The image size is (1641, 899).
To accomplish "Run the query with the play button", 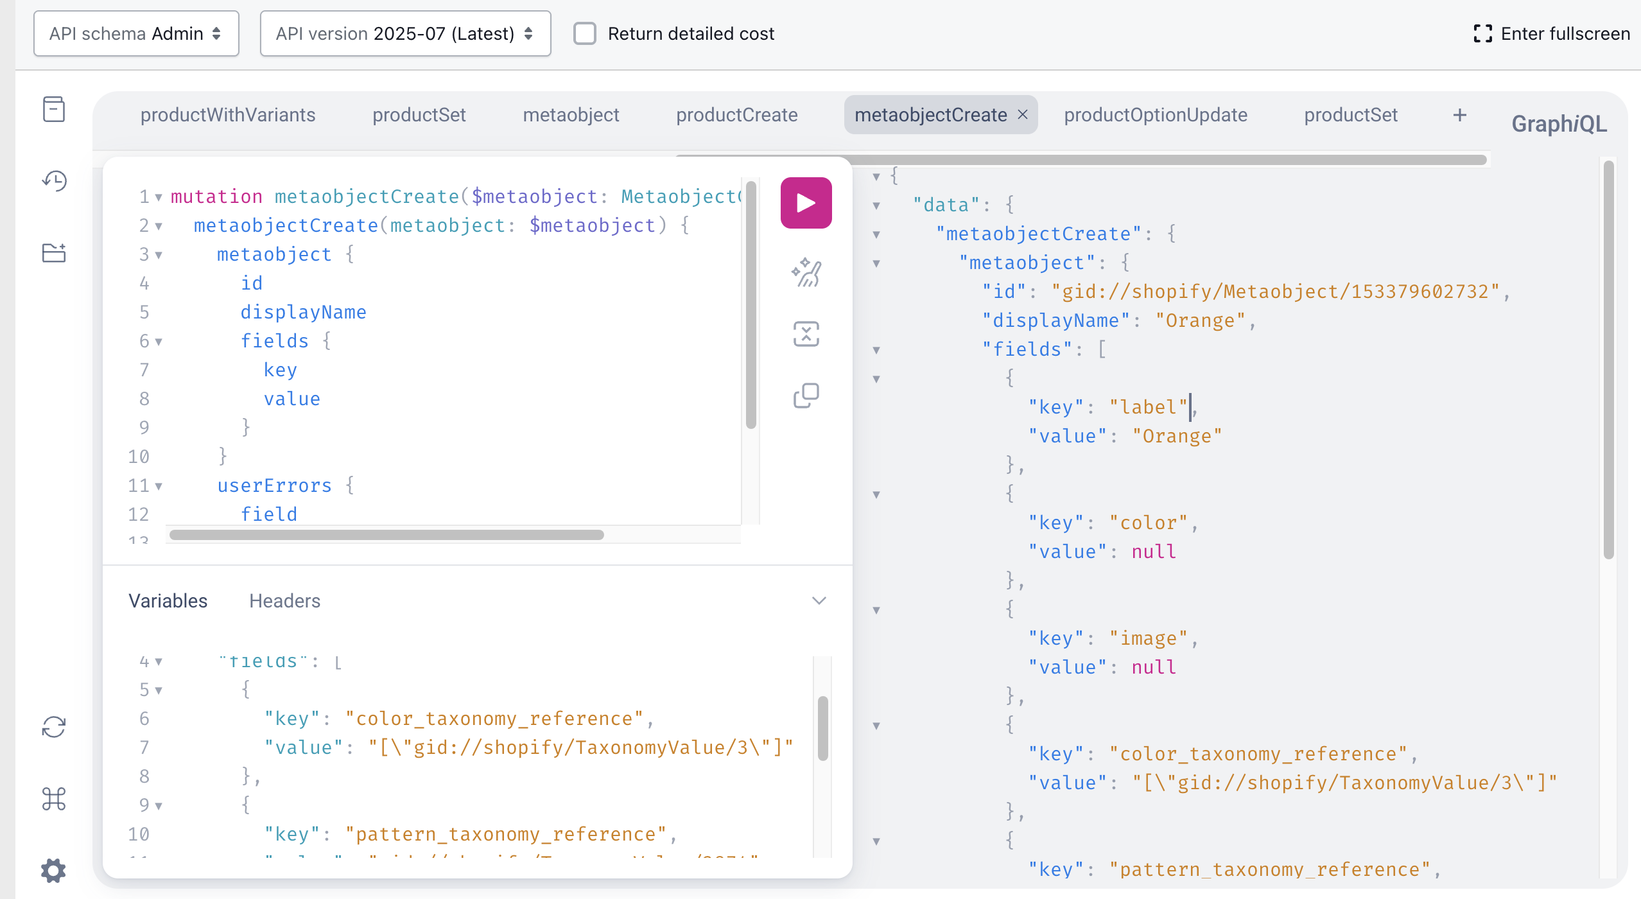I will pyautogui.click(x=806, y=203).
